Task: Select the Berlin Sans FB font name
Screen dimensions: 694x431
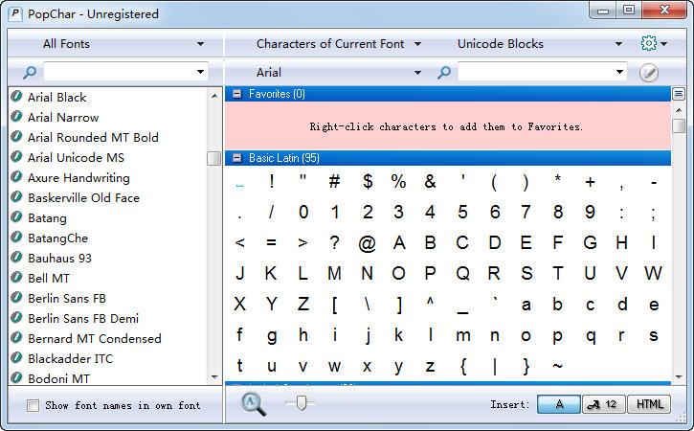Action: (67, 298)
